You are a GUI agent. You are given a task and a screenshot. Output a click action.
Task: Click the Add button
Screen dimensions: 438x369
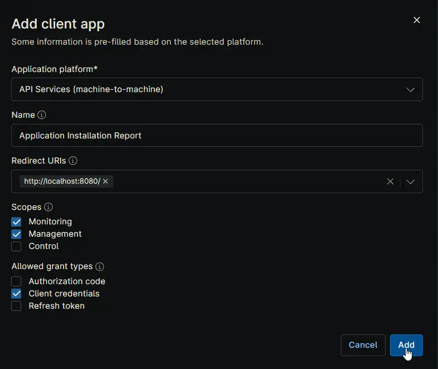[x=406, y=345]
